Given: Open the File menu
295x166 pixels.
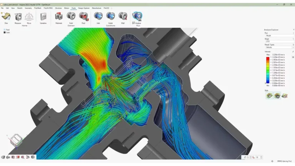Looking at the screenshot, I should pyautogui.click(x=2, y=8).
